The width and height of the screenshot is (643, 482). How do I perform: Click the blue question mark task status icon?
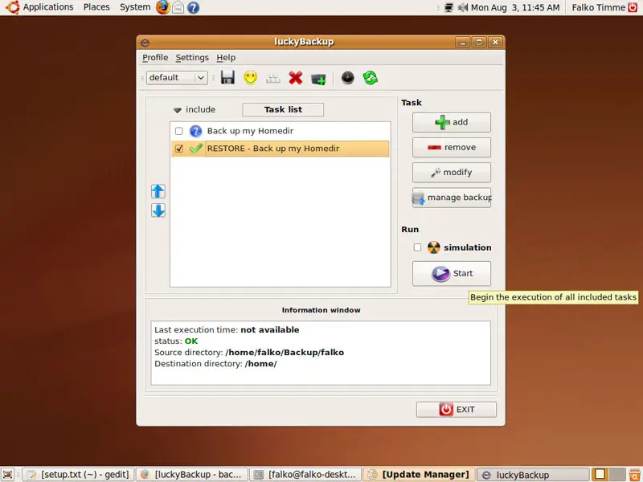(x=195, y=131)
